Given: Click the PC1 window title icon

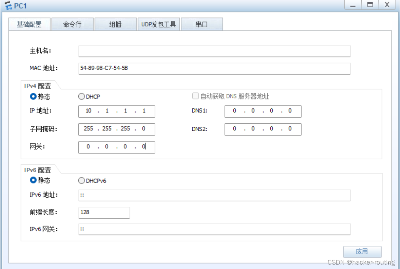Looking at the screenshot, I should click(x=9, y=5).
